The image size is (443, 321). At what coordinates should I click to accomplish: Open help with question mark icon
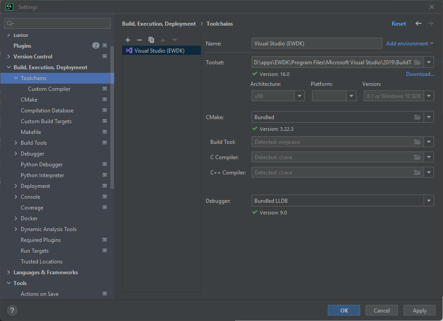[x=12, y=311]
